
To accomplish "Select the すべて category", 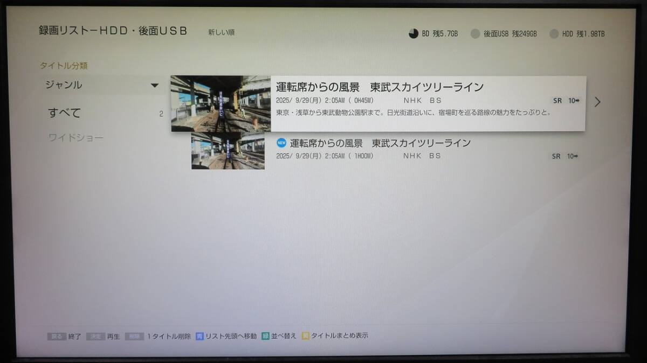I will click(65, 113).
